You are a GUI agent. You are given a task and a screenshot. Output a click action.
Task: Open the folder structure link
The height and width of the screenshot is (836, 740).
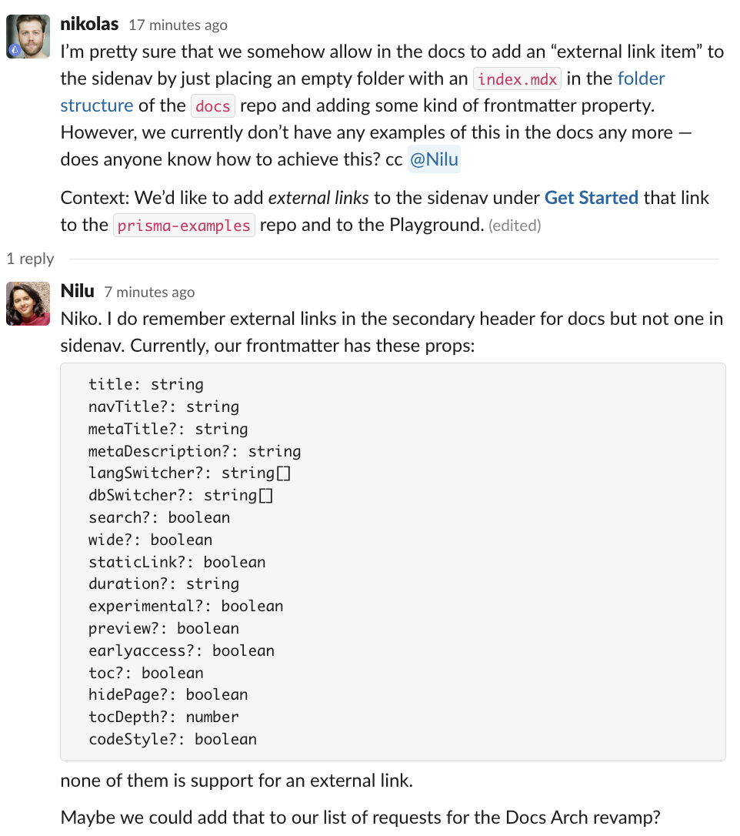[642, 78]
